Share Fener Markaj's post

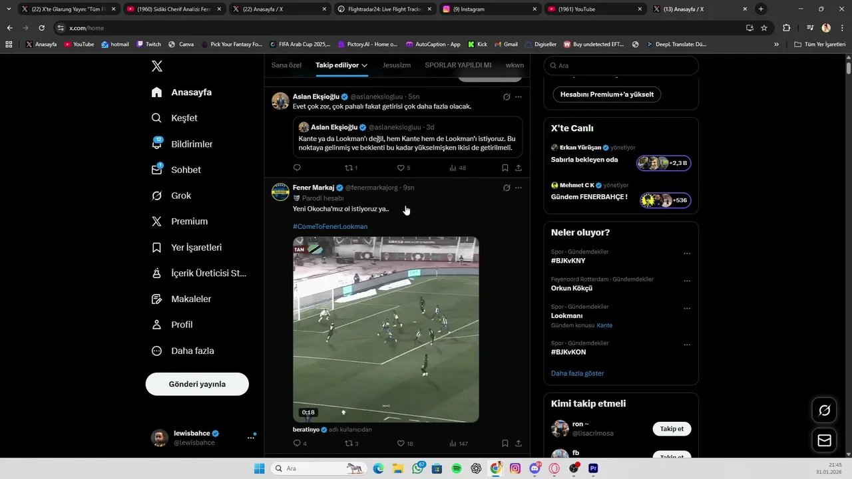[519, 443]
